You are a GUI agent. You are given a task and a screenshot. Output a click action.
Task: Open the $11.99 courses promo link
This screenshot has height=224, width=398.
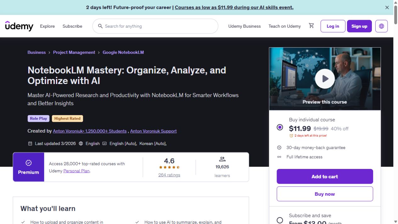234,7
